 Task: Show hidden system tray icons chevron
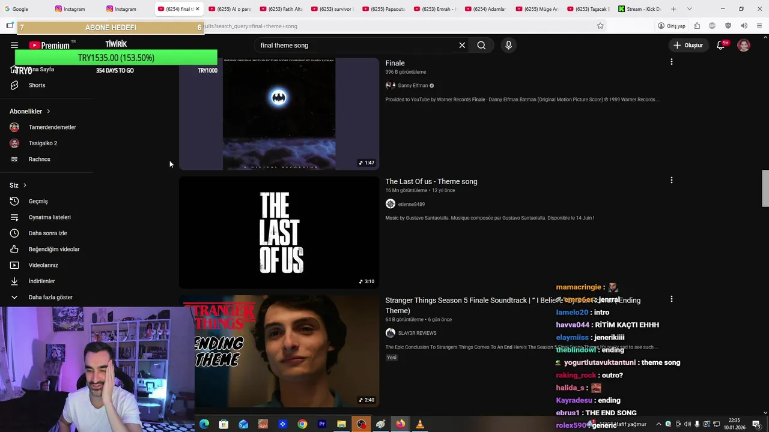tap(658, 424)
